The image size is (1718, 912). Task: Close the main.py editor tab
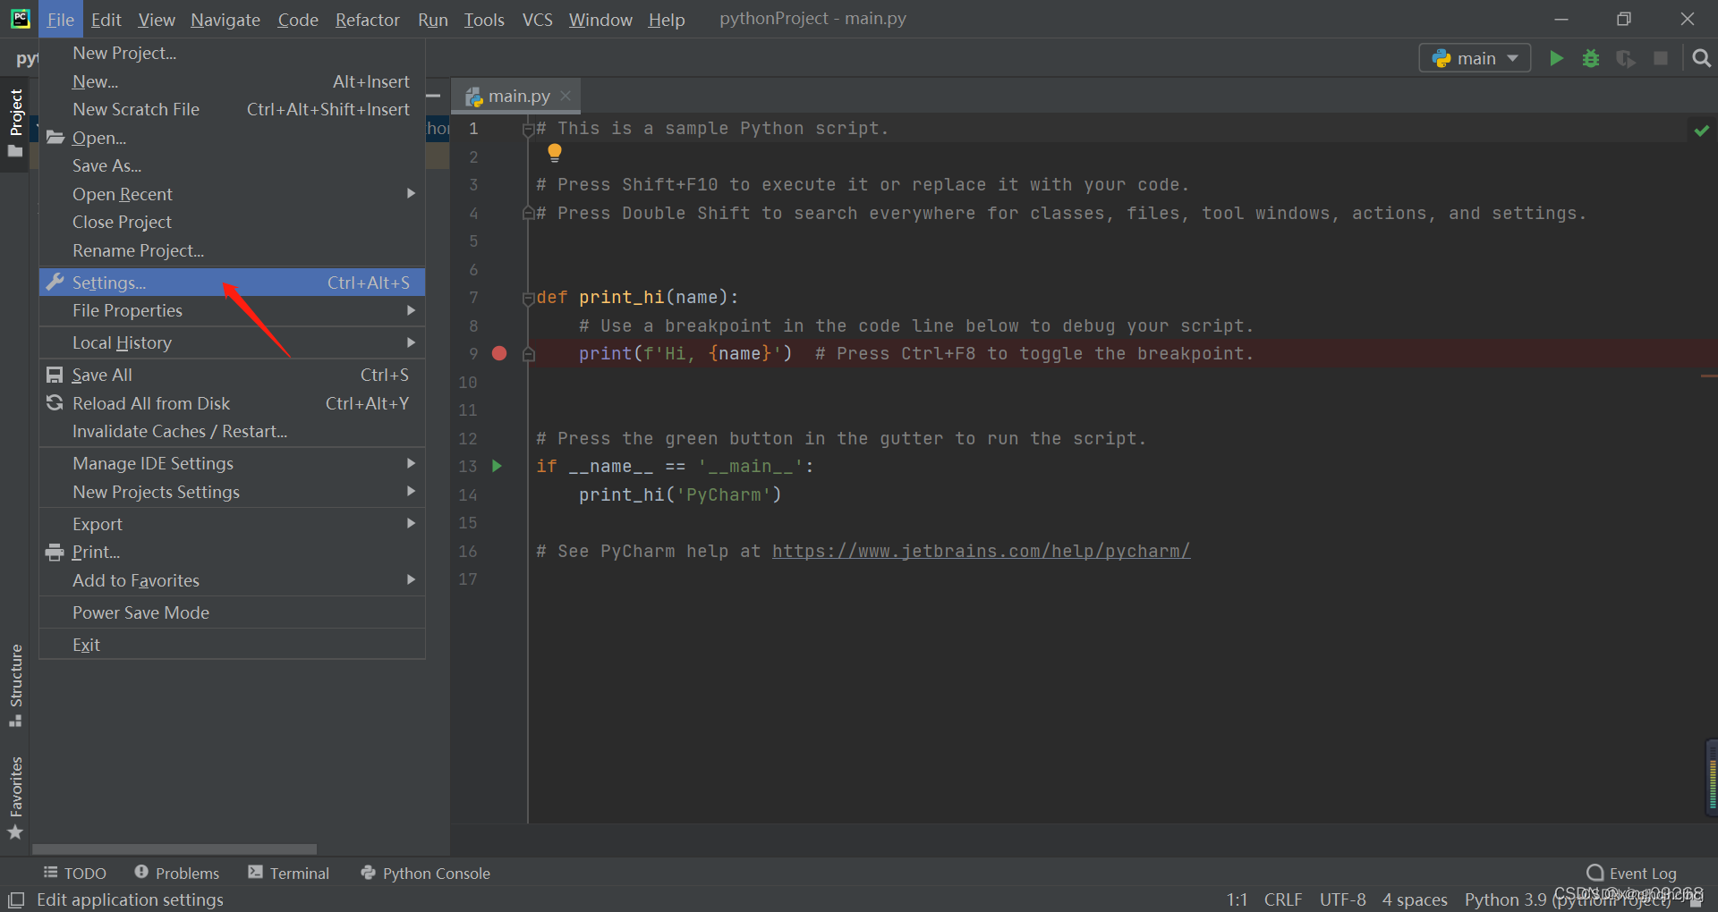566,96
